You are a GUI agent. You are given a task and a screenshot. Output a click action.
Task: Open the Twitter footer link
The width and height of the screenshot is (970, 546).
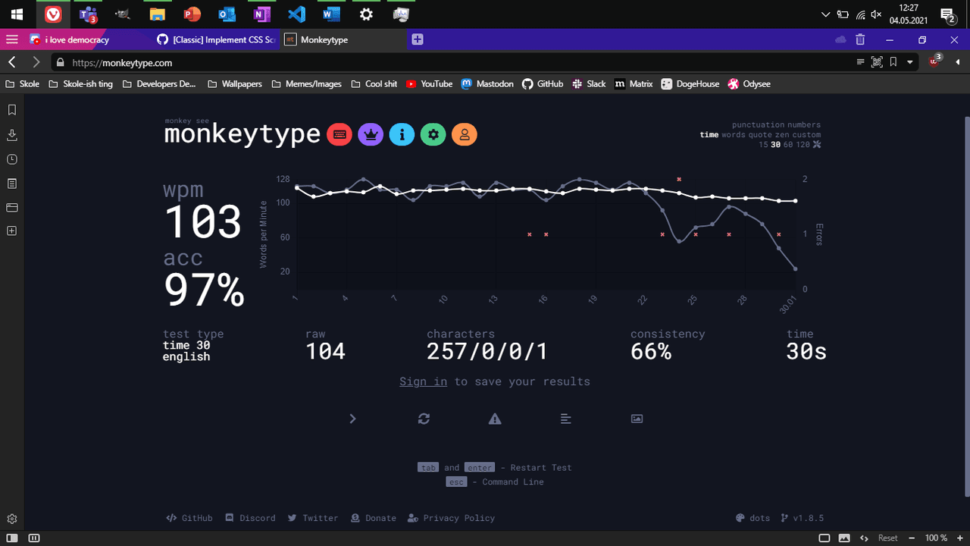[313, 518]
